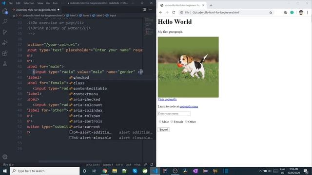Open the Run and Debug view
Image resolution: width=312 pixels, height=175 pixels.
pos(5,43)
